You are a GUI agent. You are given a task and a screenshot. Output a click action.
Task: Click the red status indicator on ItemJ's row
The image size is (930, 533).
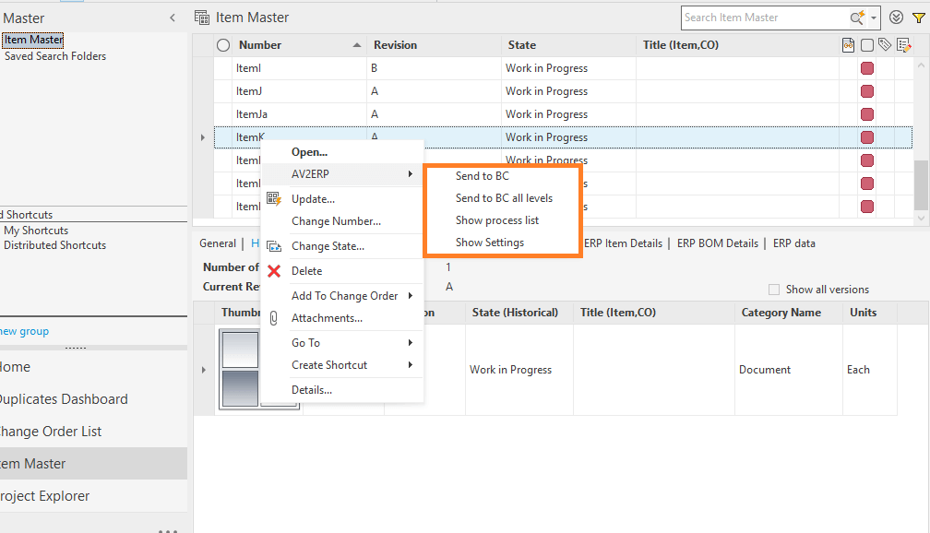click(867, 90)
